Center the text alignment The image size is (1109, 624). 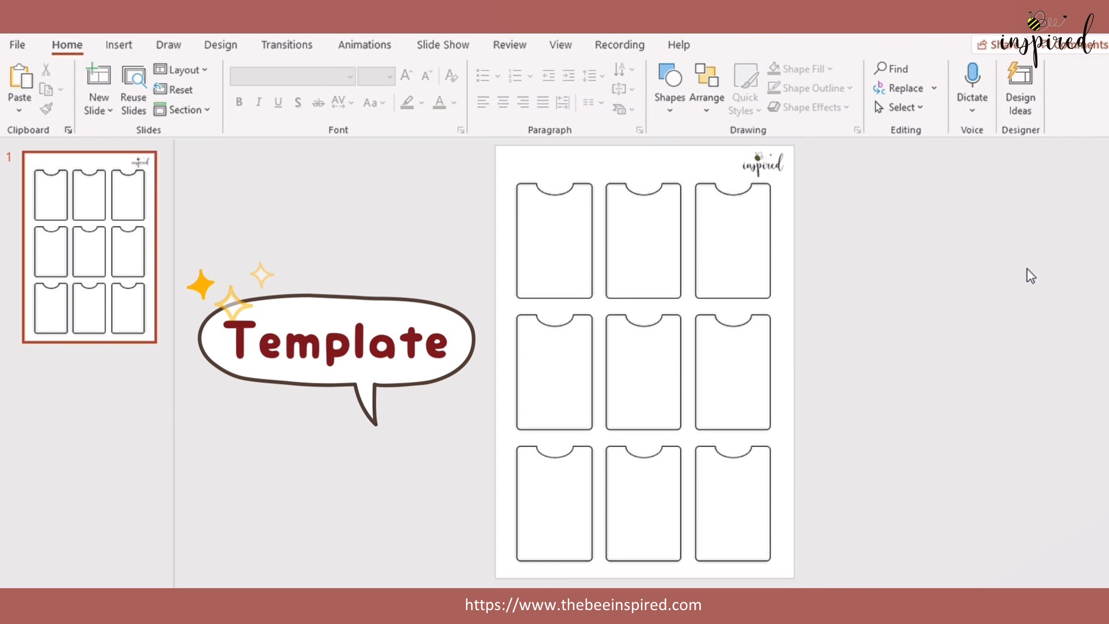point(503,102)
